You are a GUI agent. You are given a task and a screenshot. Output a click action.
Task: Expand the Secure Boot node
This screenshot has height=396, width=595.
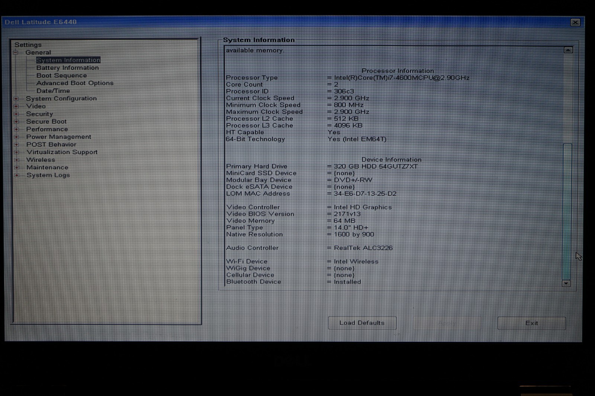pos(16,121)
